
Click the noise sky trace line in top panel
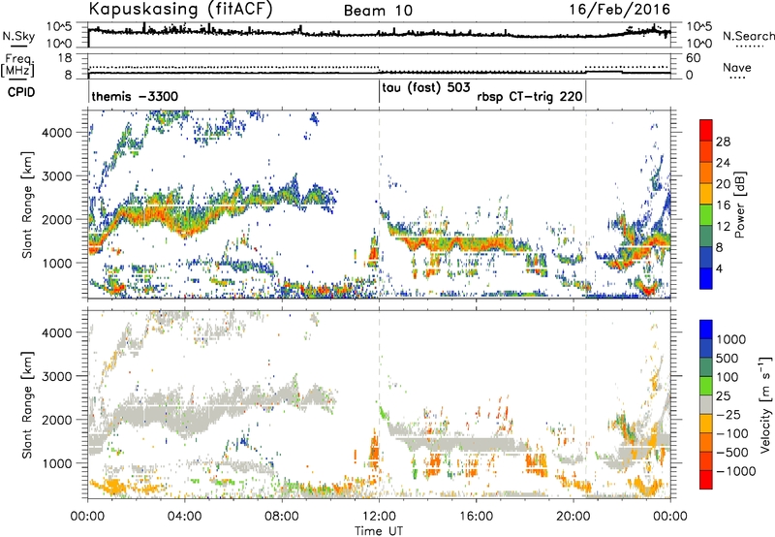pyautogui.click(x=379, y=34)
